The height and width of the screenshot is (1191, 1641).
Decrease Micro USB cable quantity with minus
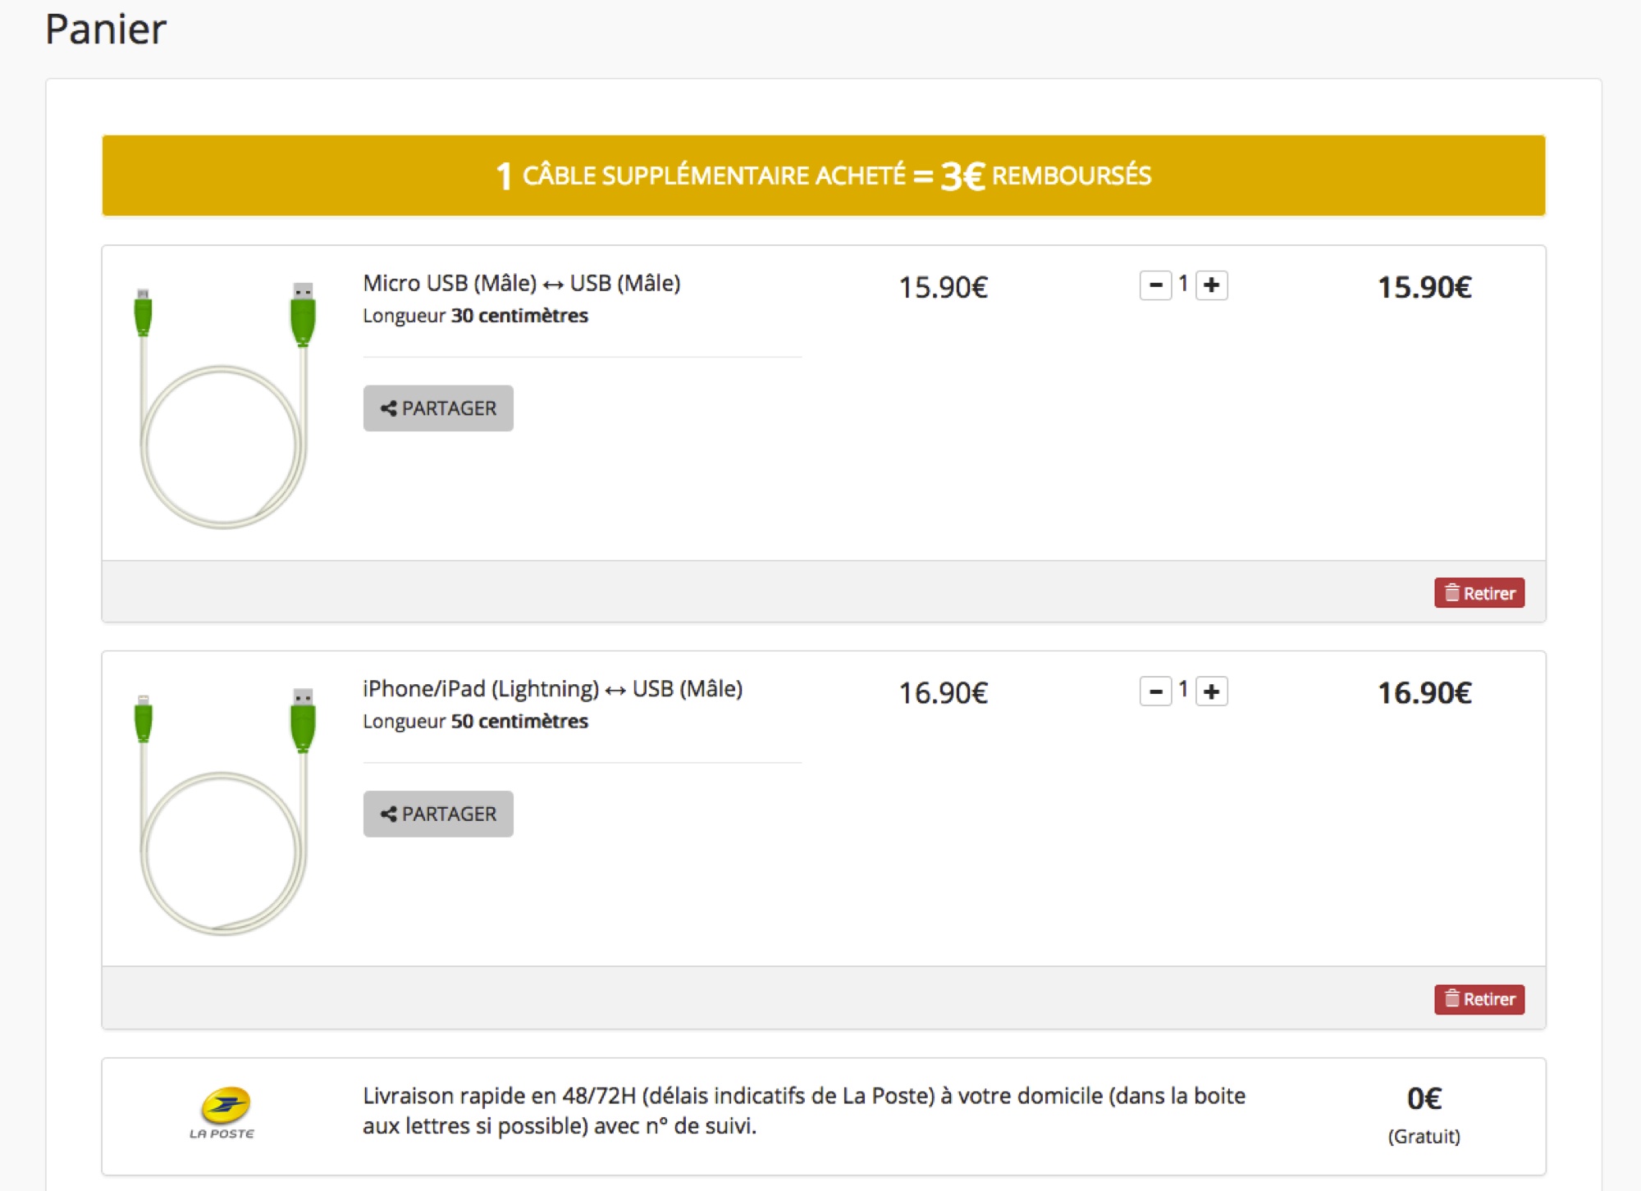click(1155, 285)
